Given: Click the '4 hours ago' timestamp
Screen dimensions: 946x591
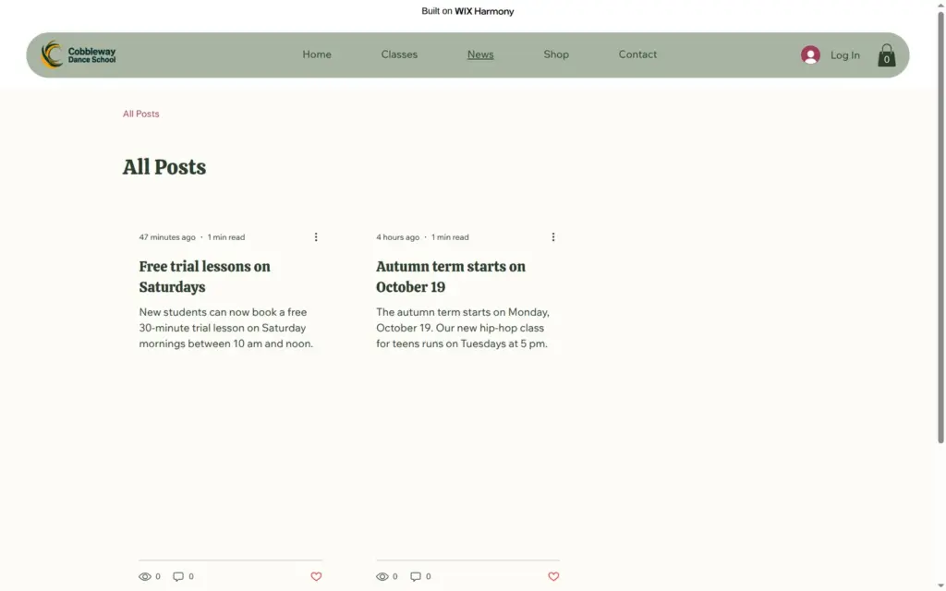Looking at the screenshot, I should pyautogui.click(x=397, y=237).
